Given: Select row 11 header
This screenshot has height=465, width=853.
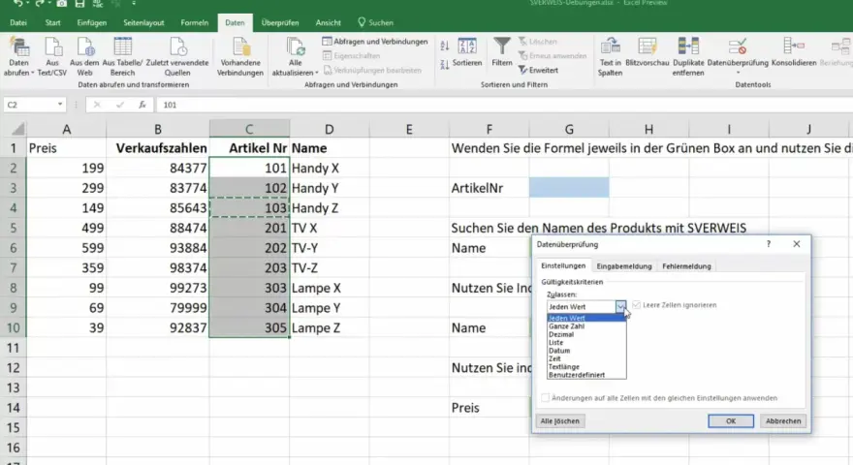Looking at the screenshot, I should click(13, 348).
